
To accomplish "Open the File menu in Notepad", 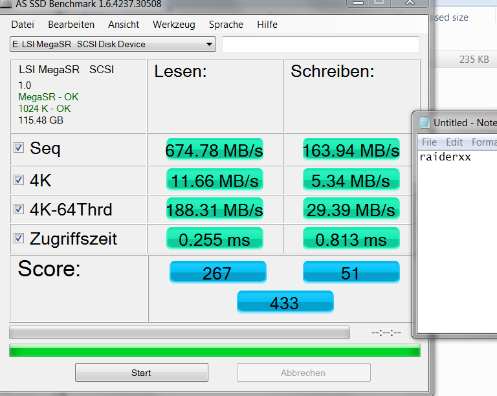I will tap(429, 142).
